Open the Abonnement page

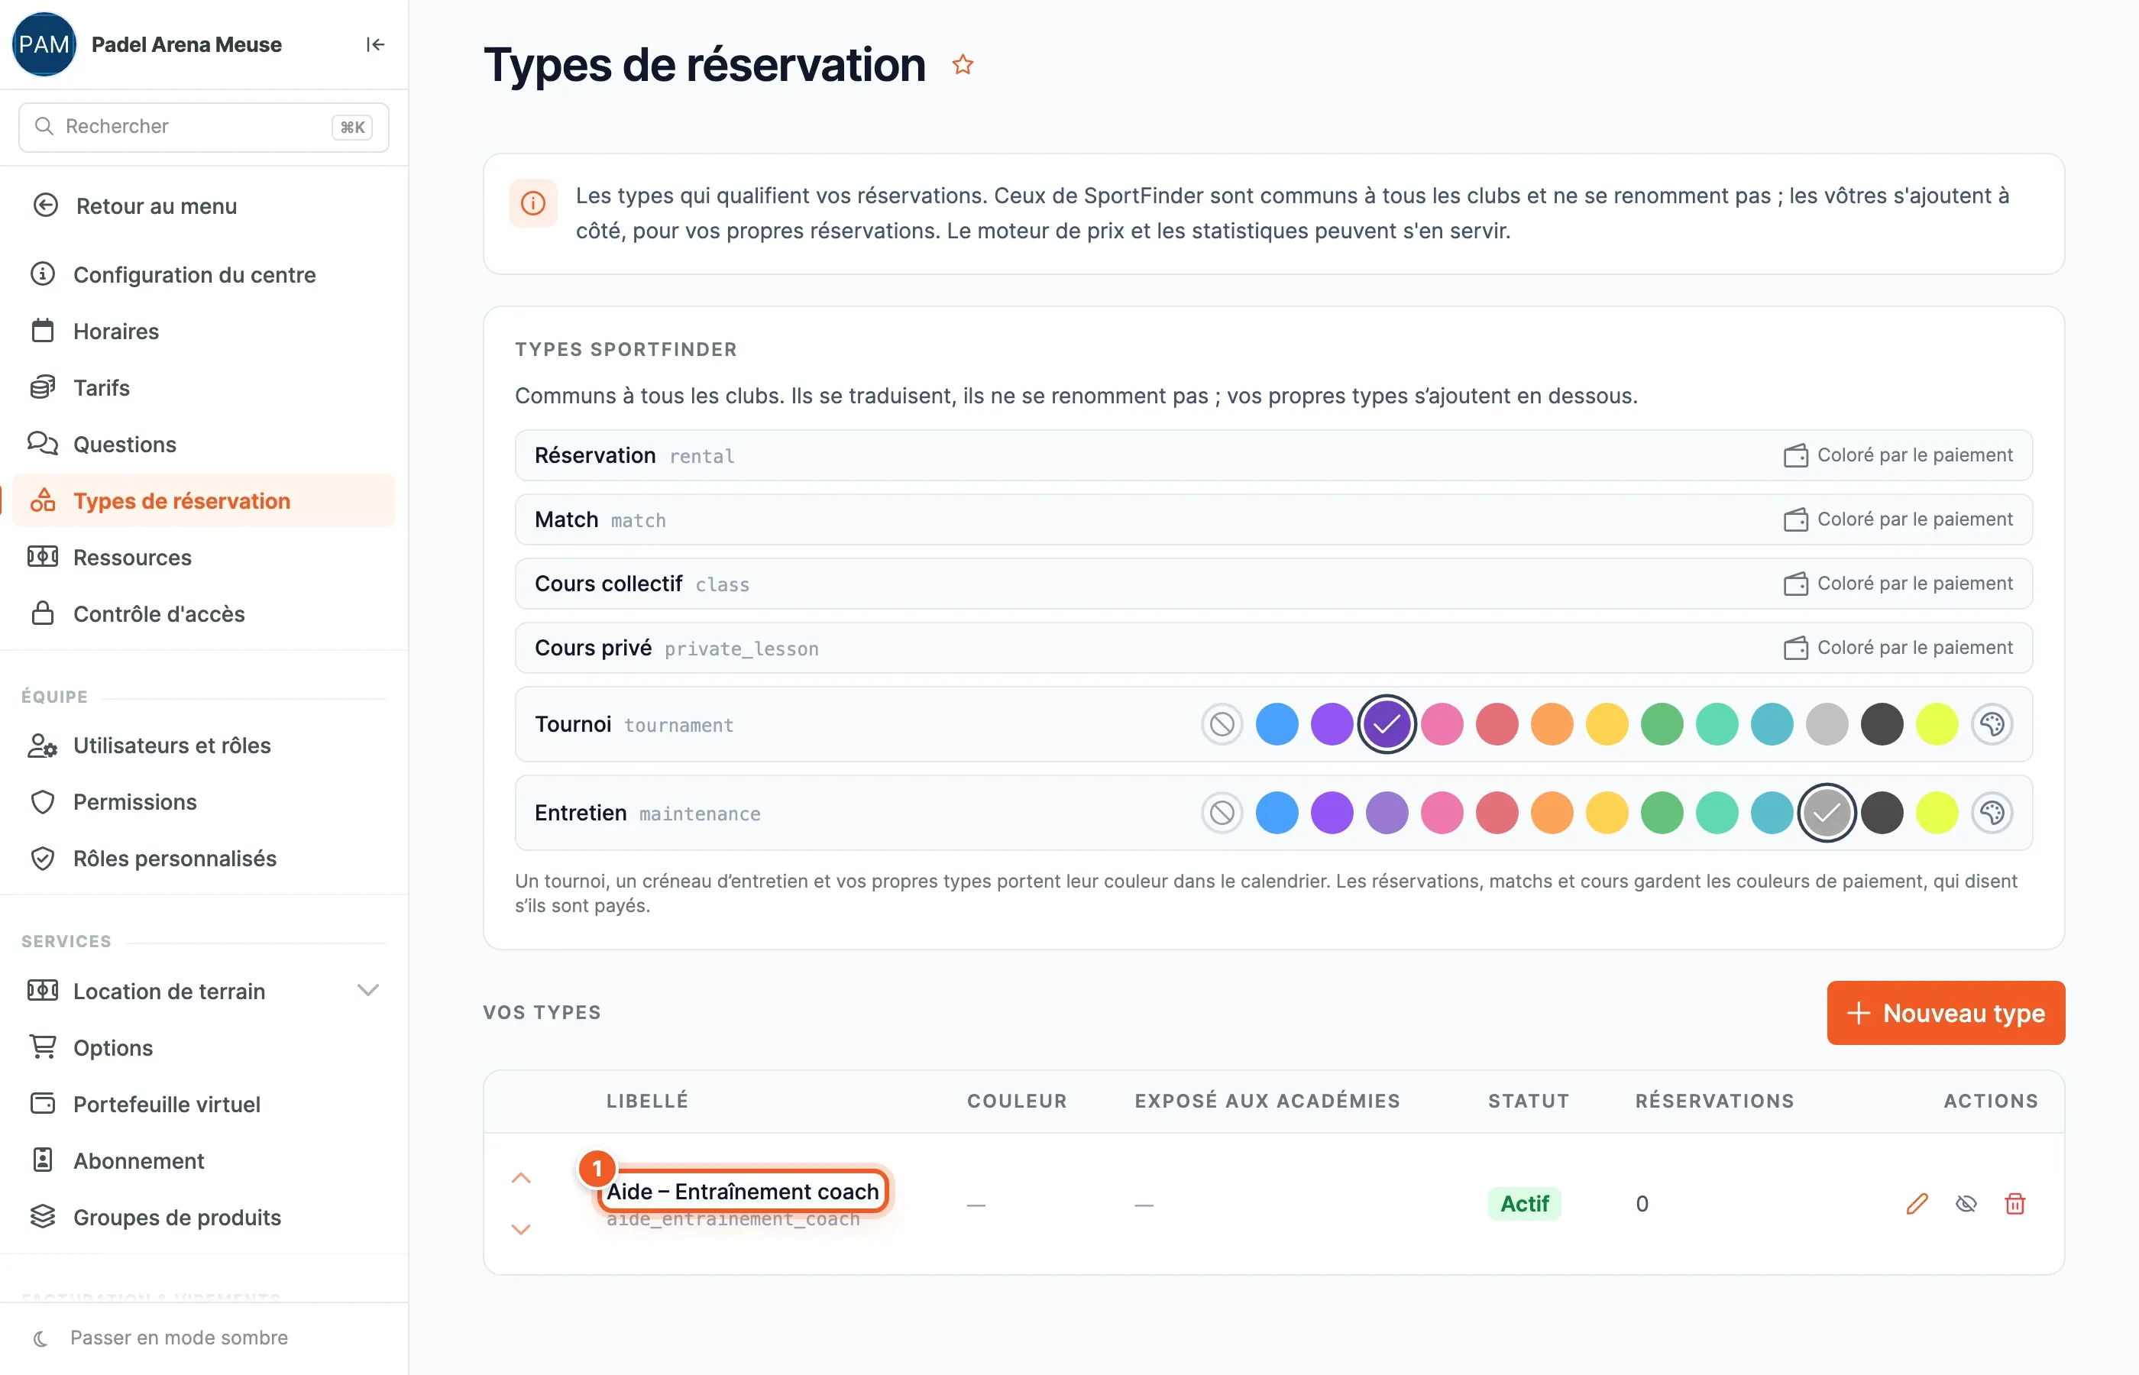tap(203, 1160)
